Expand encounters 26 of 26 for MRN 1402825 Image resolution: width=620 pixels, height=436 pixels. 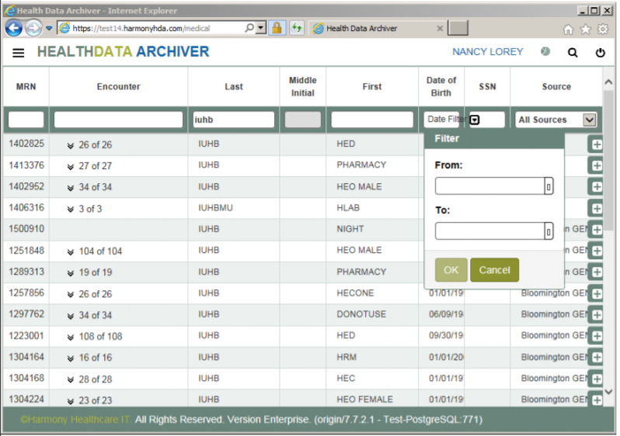[x=71, y=146]
